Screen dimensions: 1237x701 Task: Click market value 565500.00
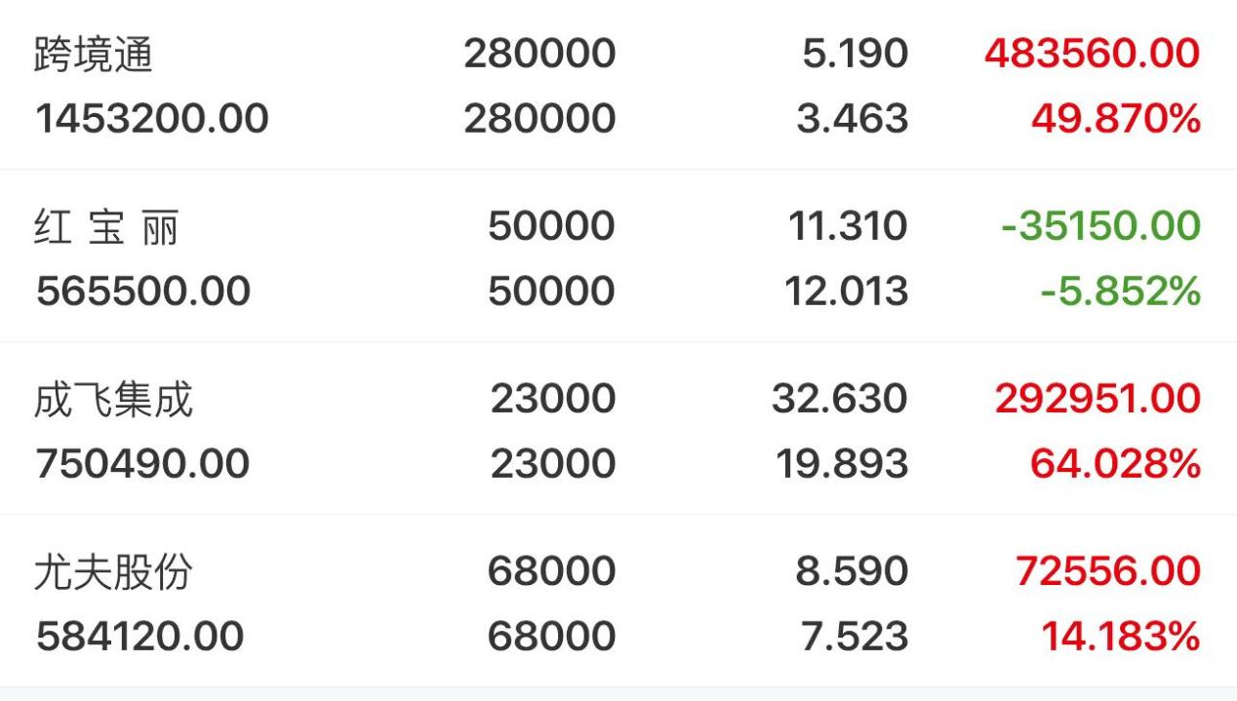143,292
